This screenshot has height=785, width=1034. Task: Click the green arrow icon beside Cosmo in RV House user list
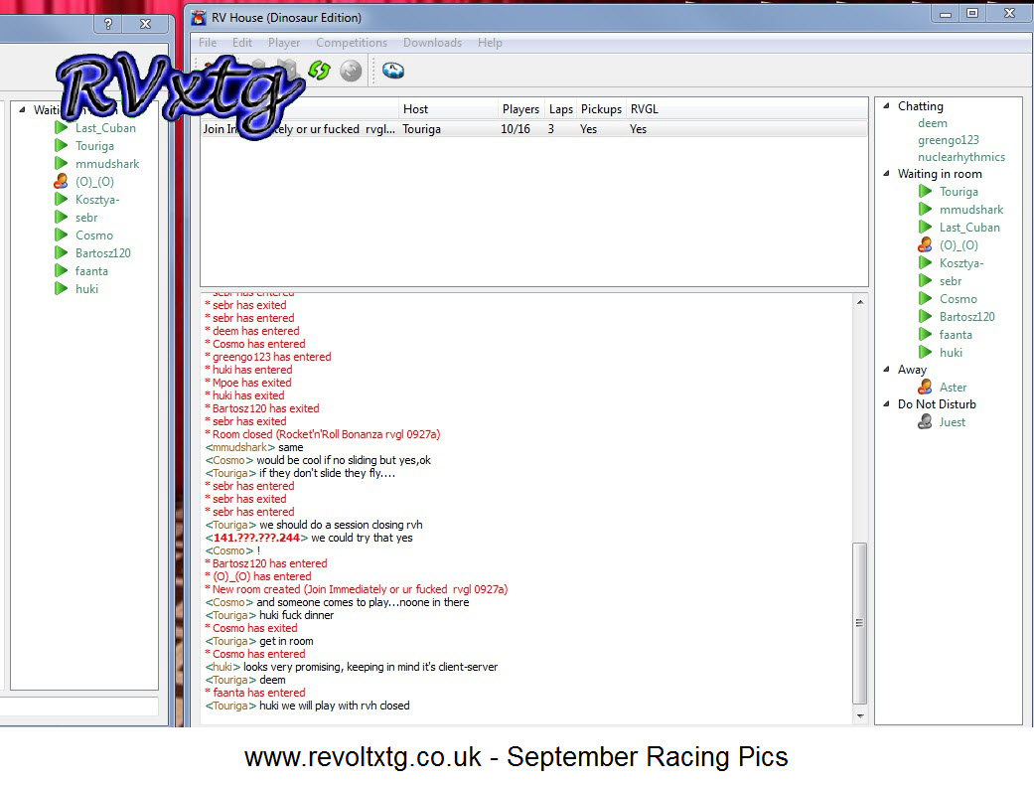pyautogui.click(x=926, y=298)
